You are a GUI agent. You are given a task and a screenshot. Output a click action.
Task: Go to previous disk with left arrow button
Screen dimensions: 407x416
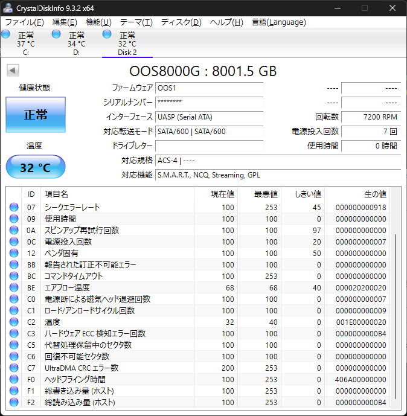(13, 70)
